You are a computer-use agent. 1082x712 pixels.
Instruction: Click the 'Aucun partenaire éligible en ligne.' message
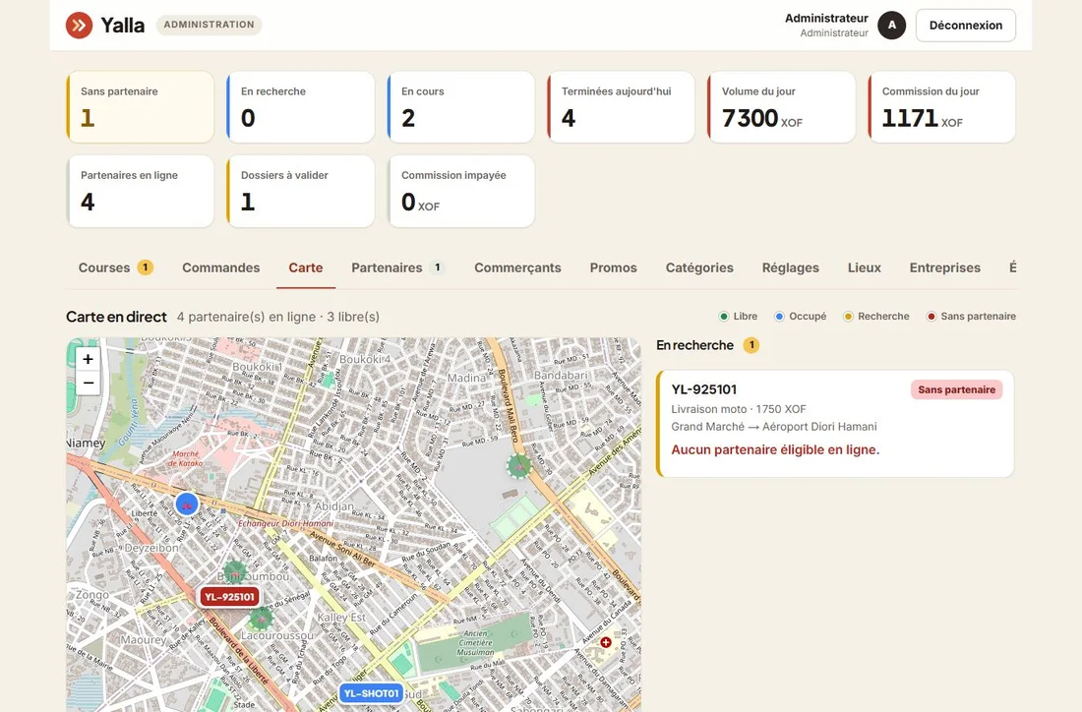(775, 449)
